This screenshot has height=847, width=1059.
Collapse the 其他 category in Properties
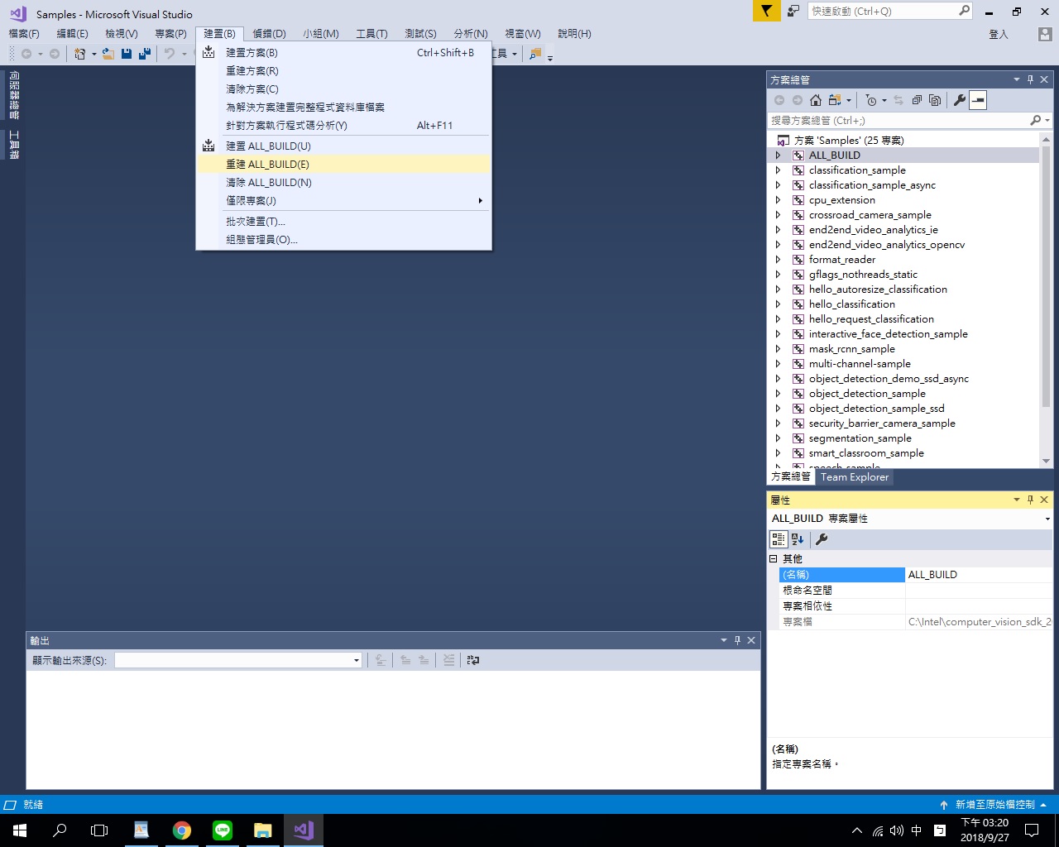774,559
